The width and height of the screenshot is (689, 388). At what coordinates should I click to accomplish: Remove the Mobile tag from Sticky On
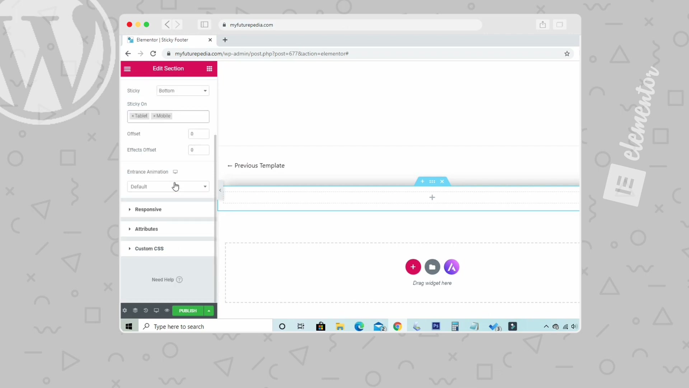tap(154, 116)
